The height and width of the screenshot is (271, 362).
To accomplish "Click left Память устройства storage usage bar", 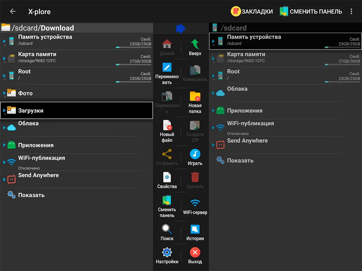I will click(134, 47).
